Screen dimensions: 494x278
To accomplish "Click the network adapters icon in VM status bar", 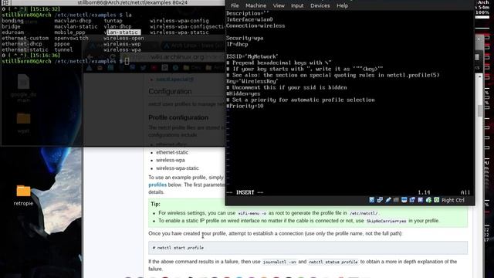I will pos(380,200).
